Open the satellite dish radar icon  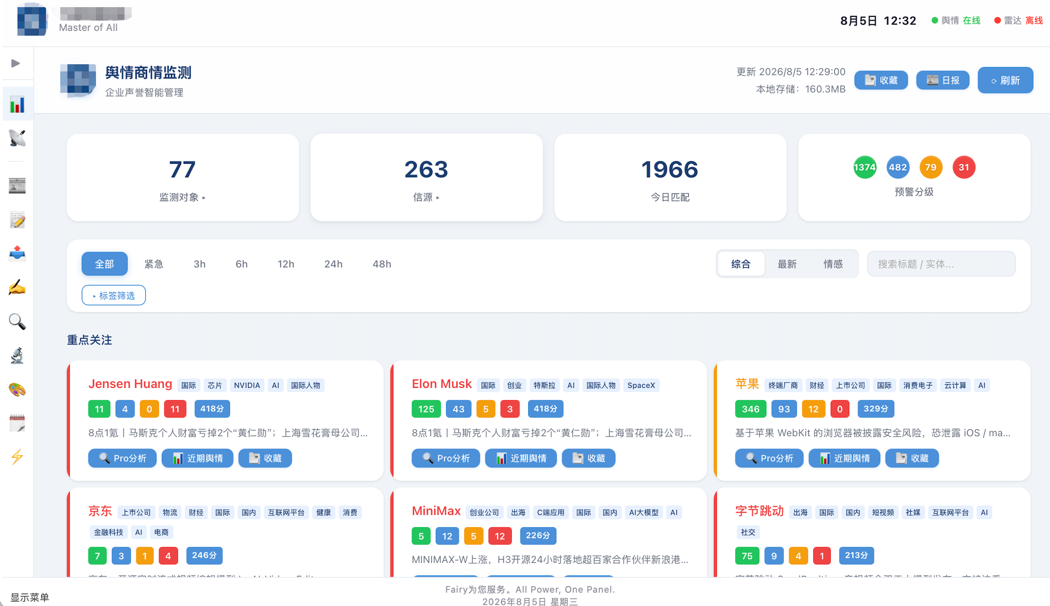17,138
